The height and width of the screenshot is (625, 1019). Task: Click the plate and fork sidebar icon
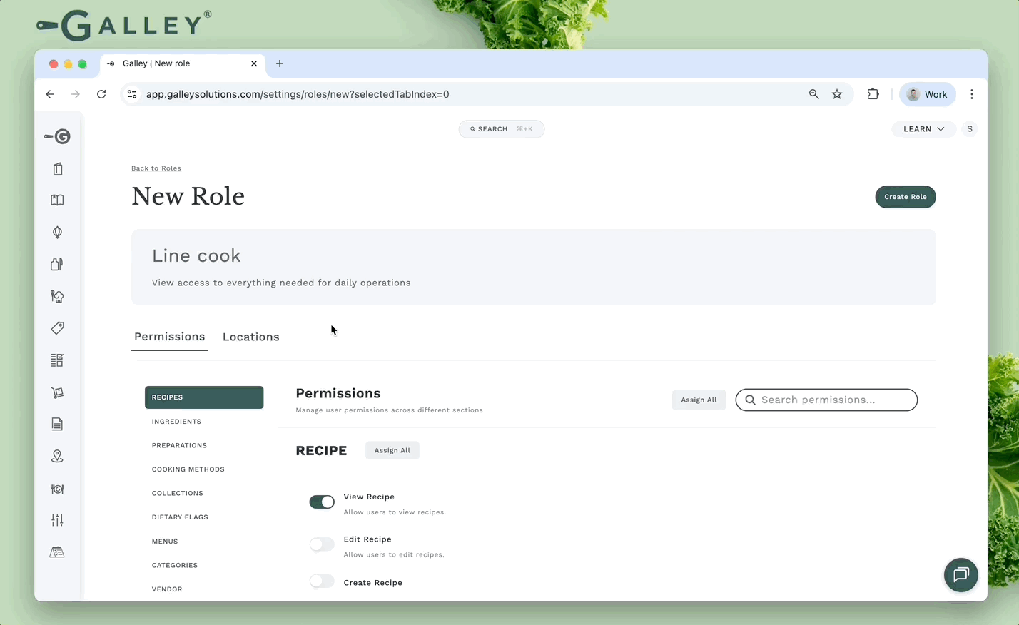click(57, 489)
